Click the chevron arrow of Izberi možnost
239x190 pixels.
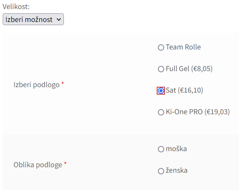pyautogui.click(x=59, y=19)
